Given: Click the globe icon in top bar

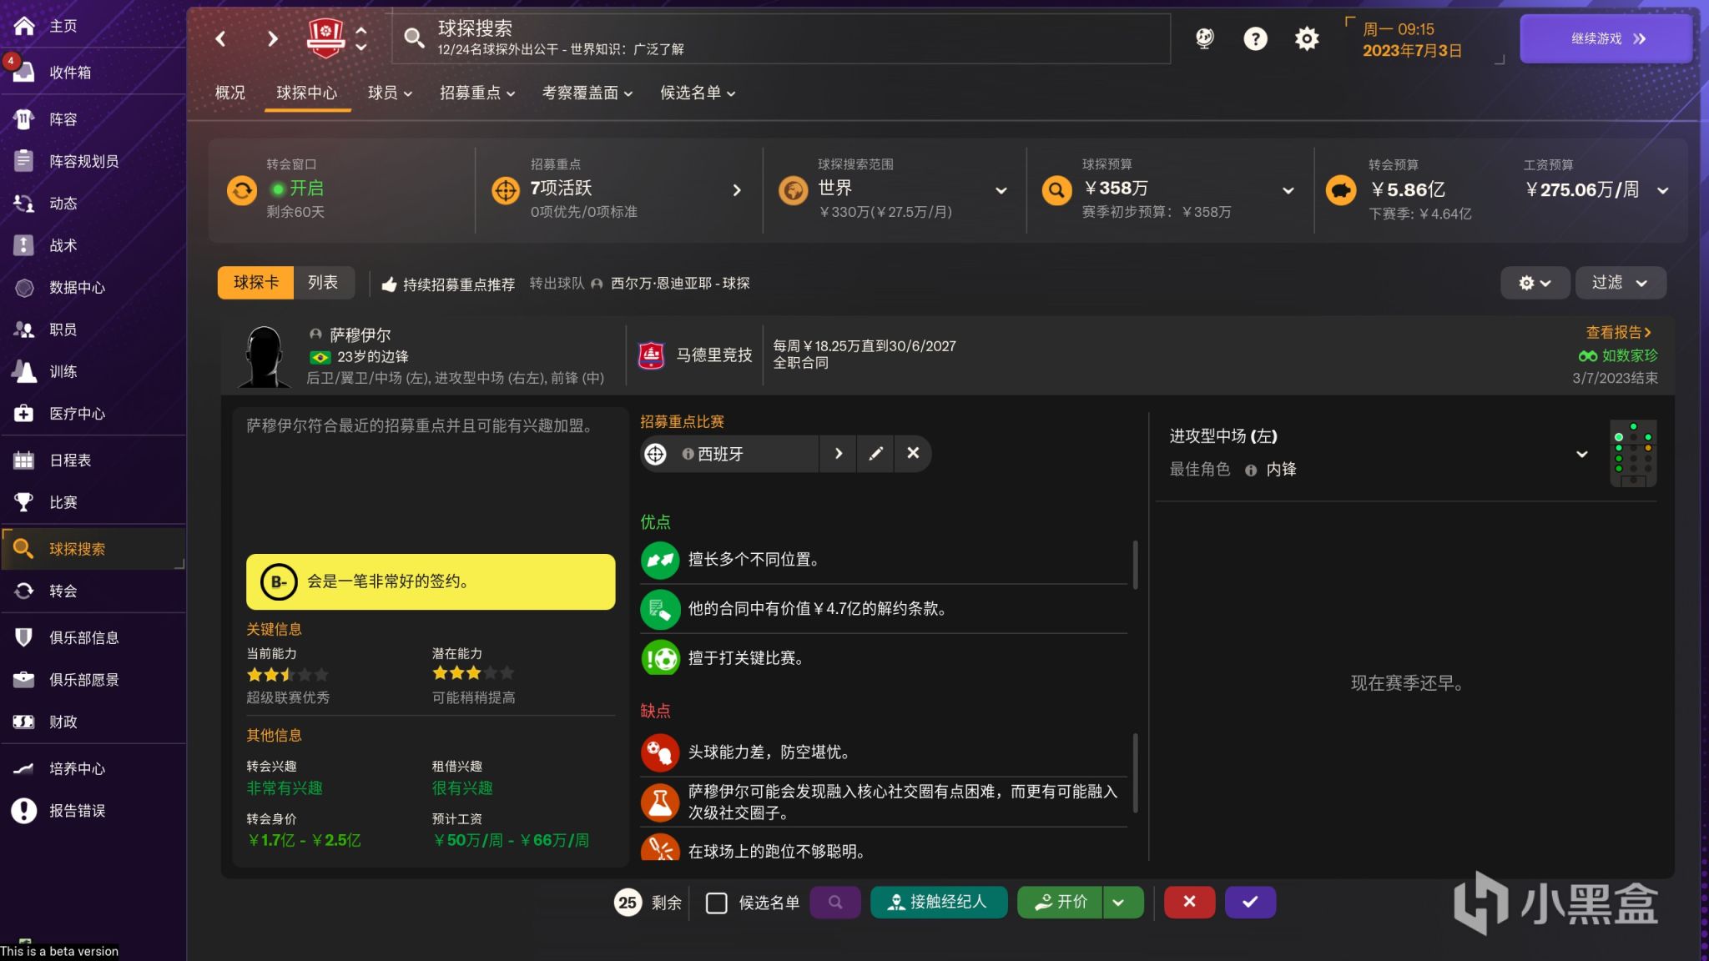Looking at the screenshot, I should tap(1204, 38).
